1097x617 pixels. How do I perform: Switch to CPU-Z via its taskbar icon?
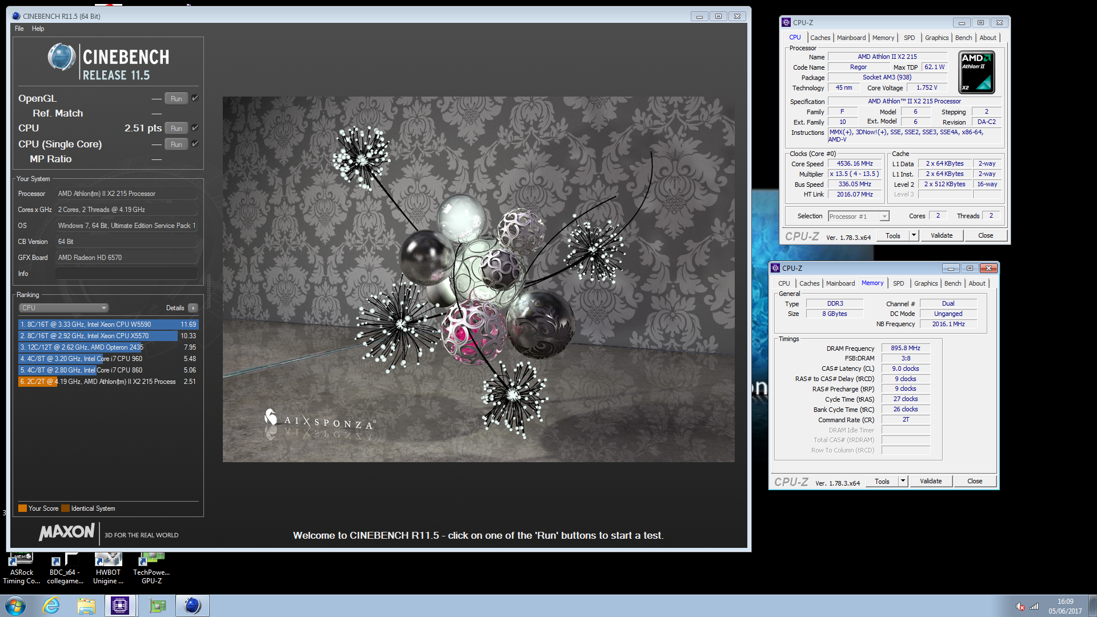(x=120, y=606)
